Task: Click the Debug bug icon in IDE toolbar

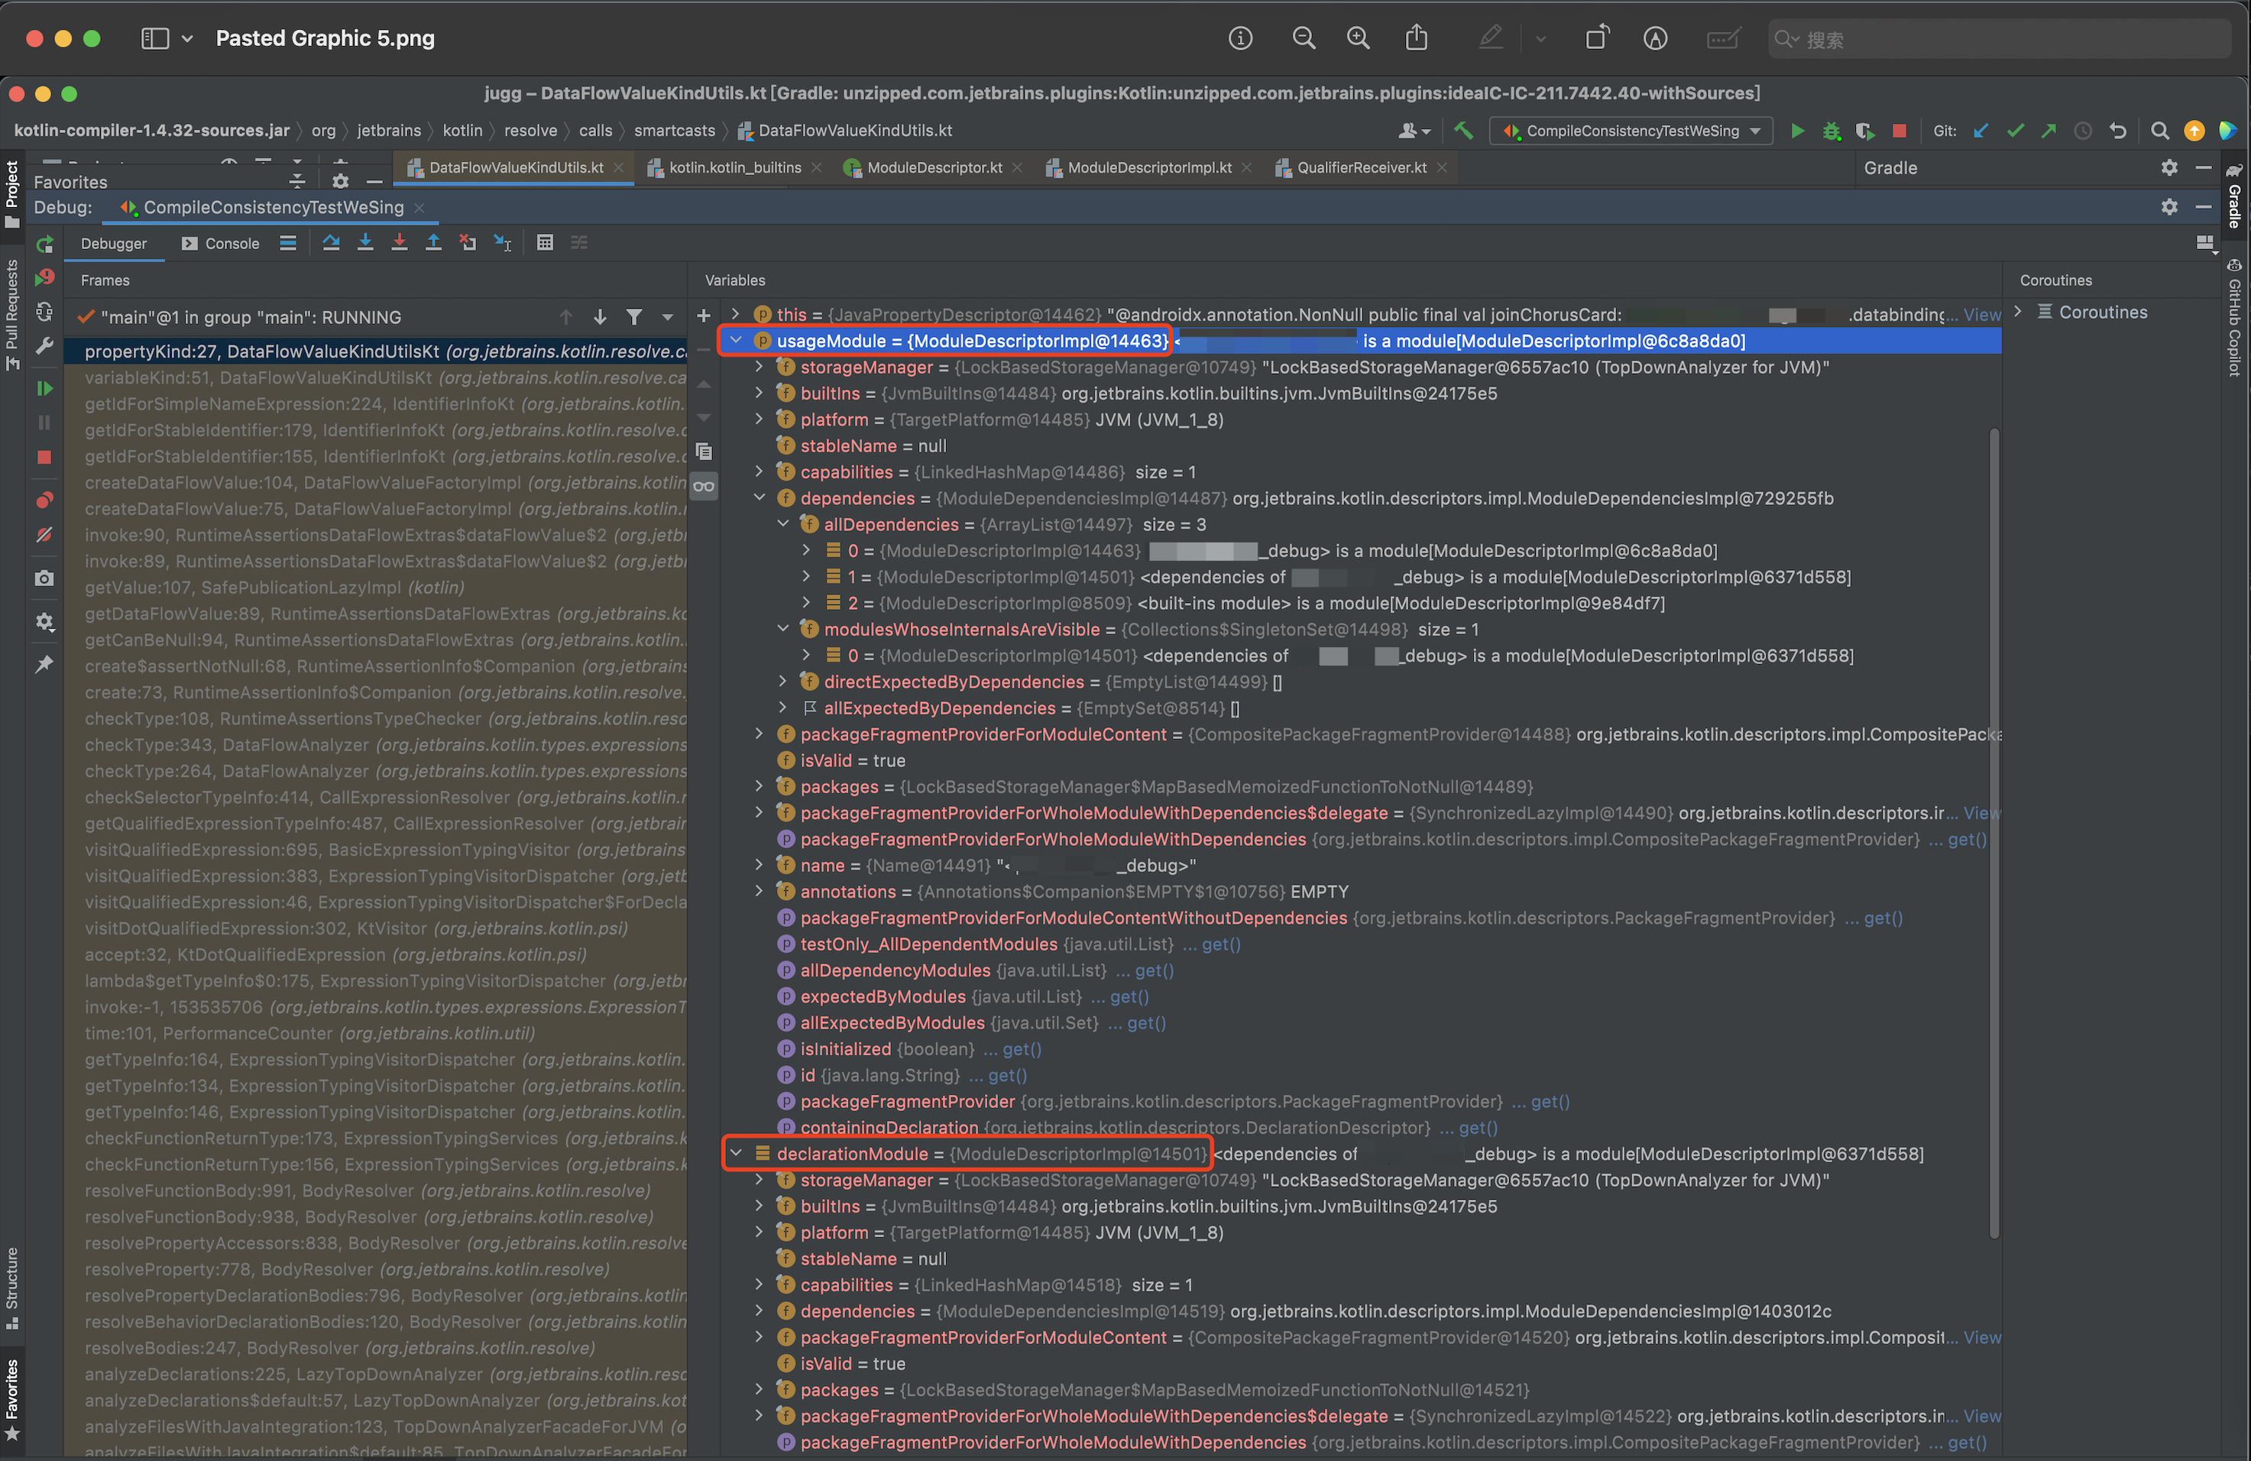Action: point(1832,131)
